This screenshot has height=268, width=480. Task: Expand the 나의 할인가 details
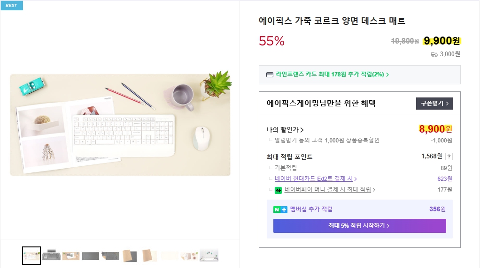tap(285, 130)
